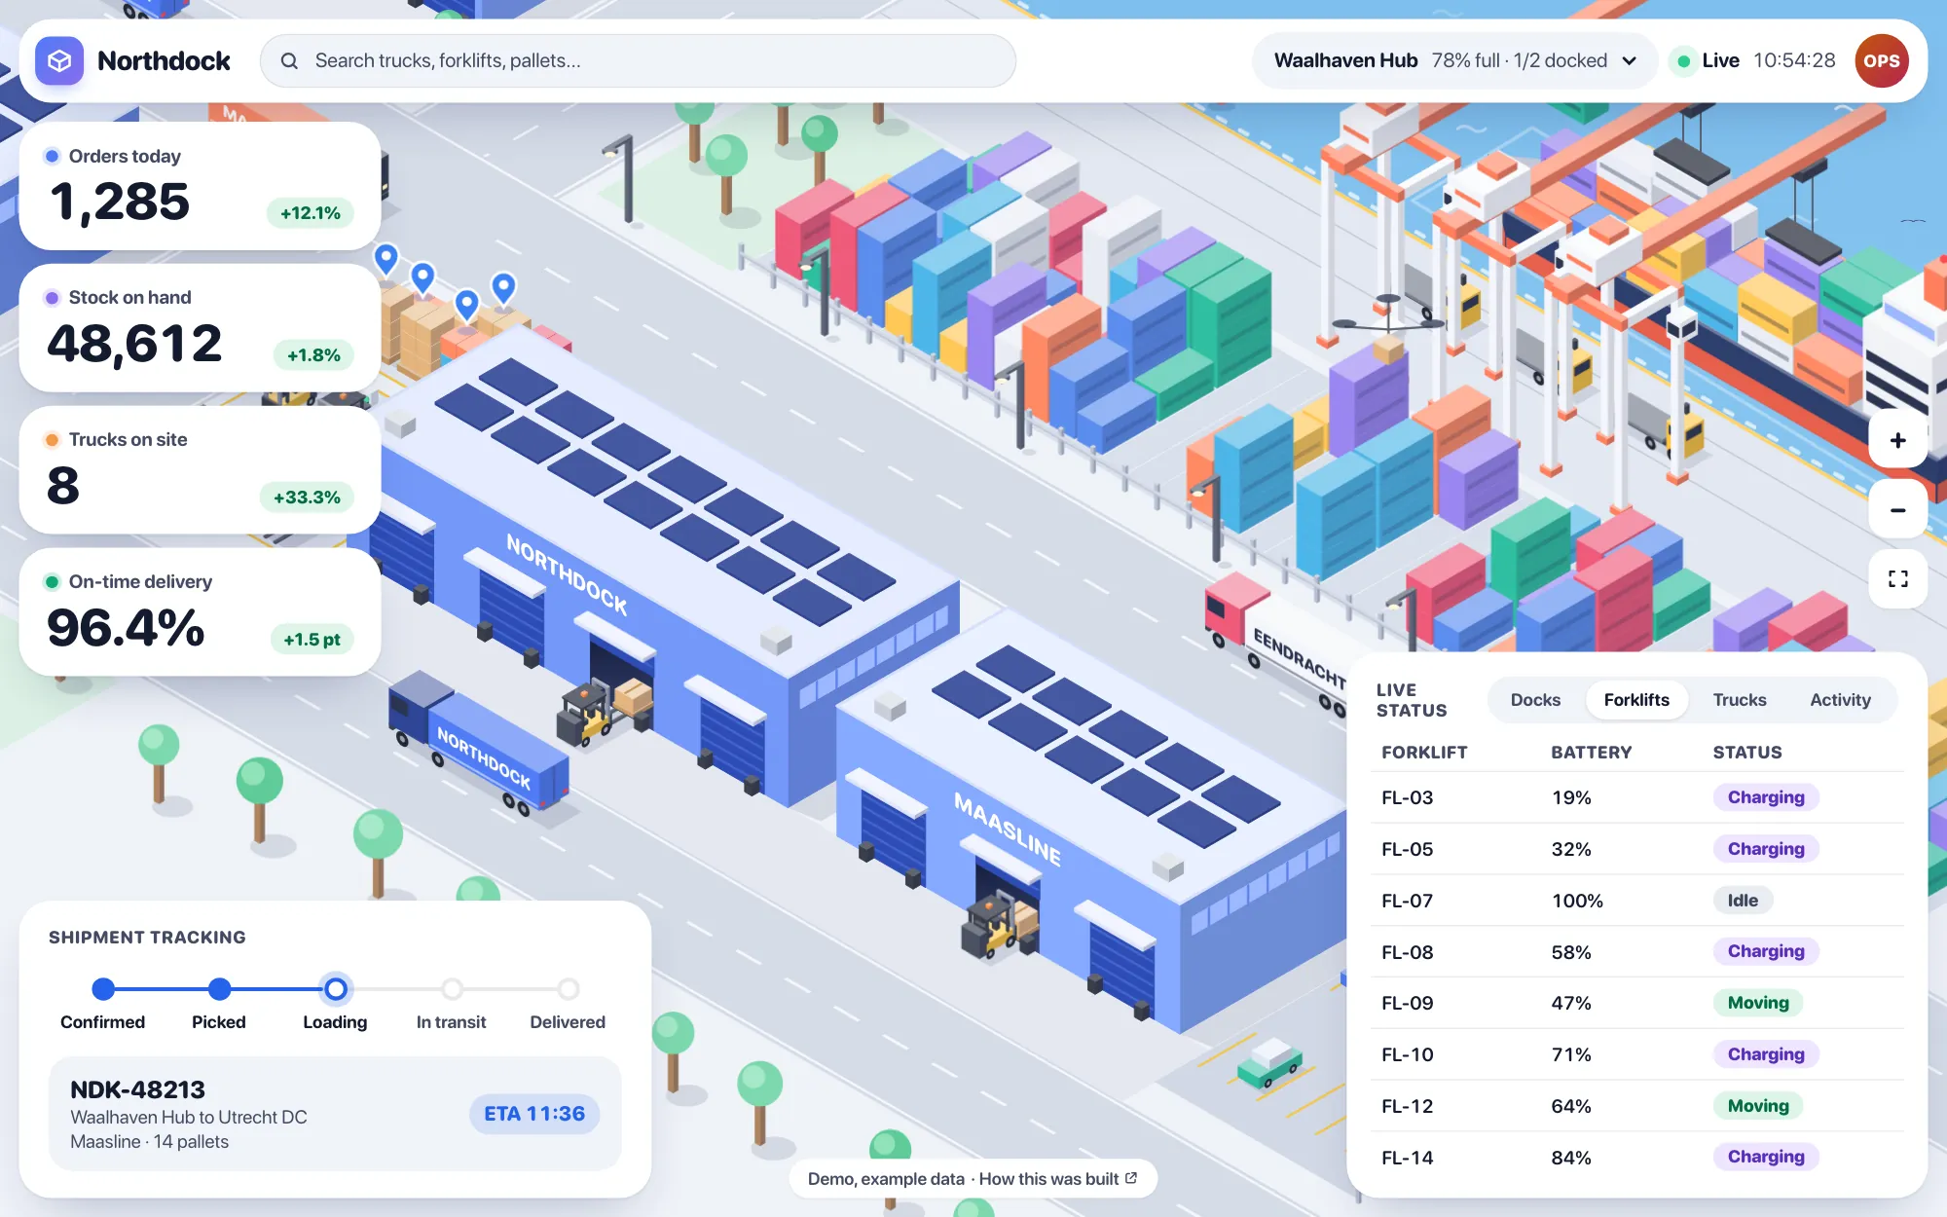Screen dimensions: 1947x1217
Task: Click the Idle status badge
Action: pyautogui.click(x=1743, y=901)
